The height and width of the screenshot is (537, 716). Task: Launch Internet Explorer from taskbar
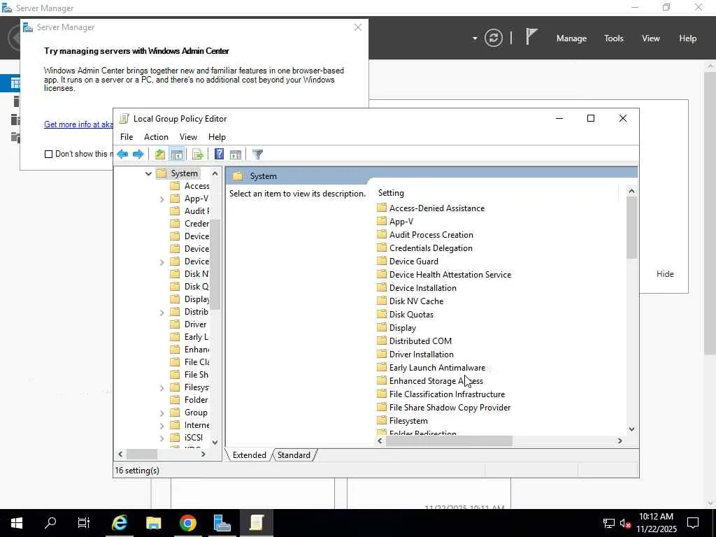point(119,523)
